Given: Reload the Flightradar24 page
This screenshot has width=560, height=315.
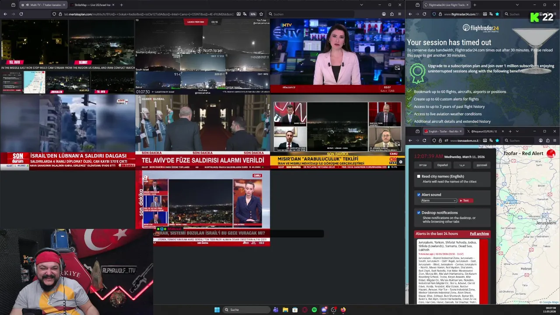Looking at the screenshot, I should (x=424, y=14).
